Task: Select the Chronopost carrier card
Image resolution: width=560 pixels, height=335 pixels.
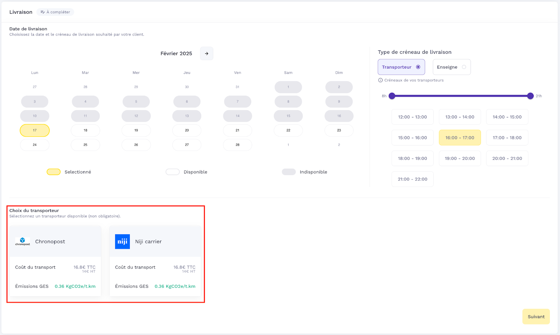Action: [x=55, y=261]
